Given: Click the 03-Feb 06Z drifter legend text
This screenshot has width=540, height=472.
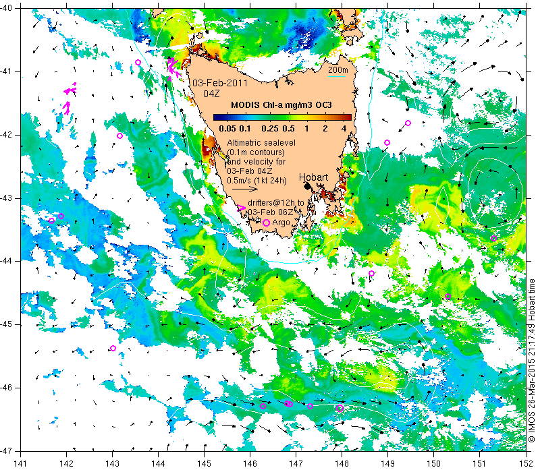Looking at the screenshot, I should (271, 212).
